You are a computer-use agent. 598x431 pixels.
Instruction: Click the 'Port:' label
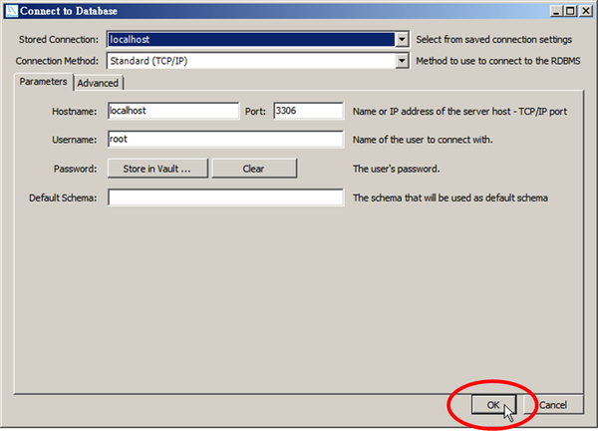[x=255, y=112]
